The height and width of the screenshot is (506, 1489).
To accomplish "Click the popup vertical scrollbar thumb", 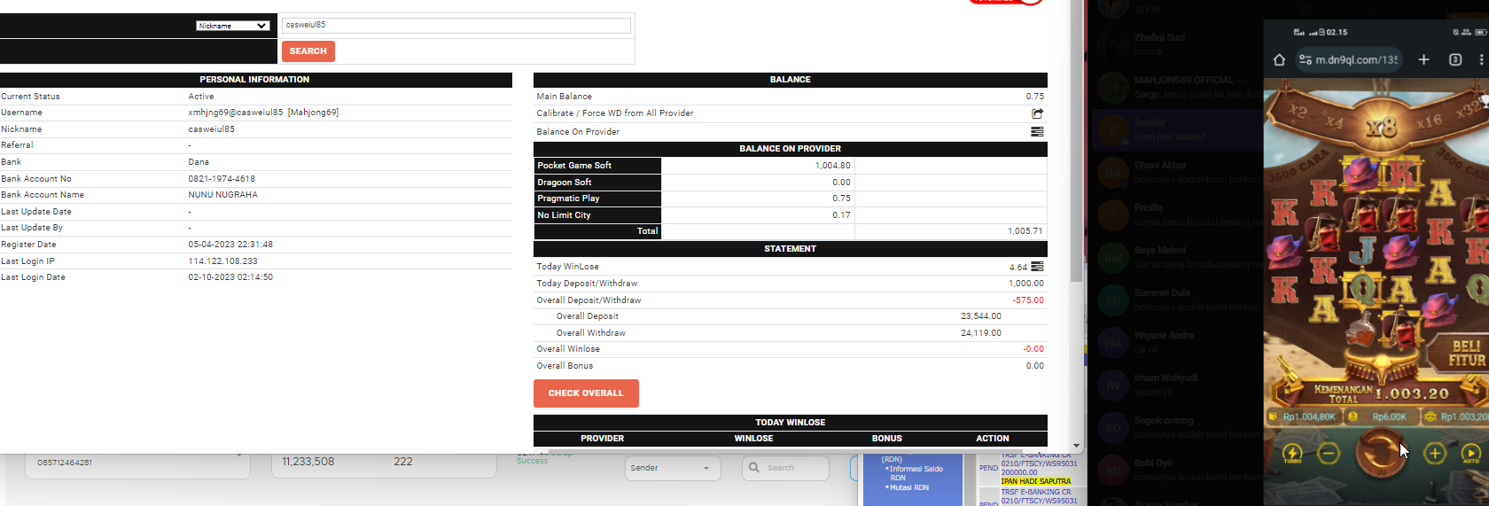I will [1077, 140].
